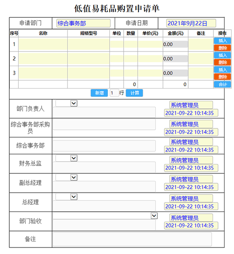Screen dimensions: 234x254
Task: Open the 财务总监 dropdown
Action: click(66, 158)
